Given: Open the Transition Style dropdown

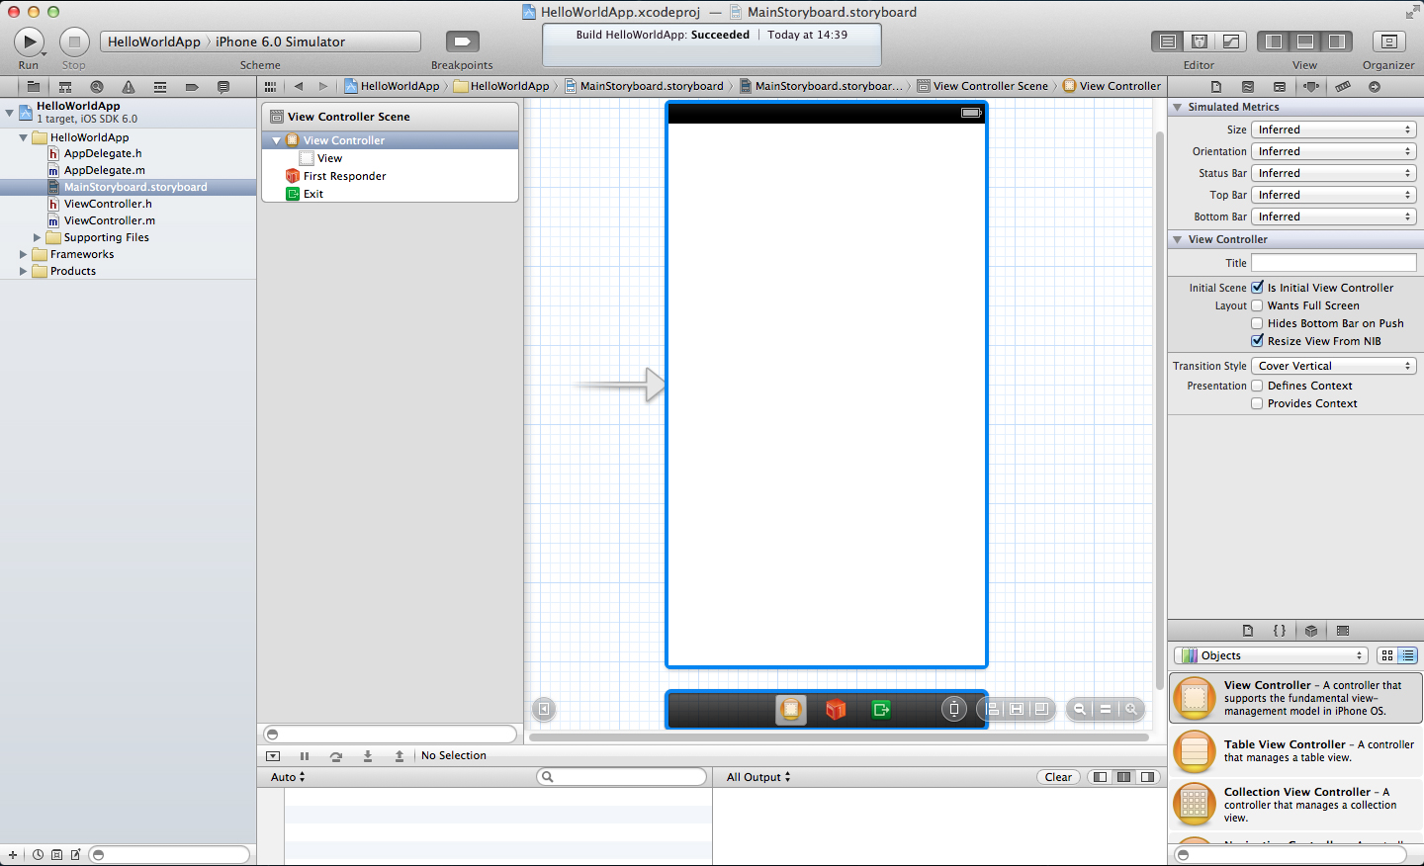Looking at the screenshot, I should [1333, 365].
